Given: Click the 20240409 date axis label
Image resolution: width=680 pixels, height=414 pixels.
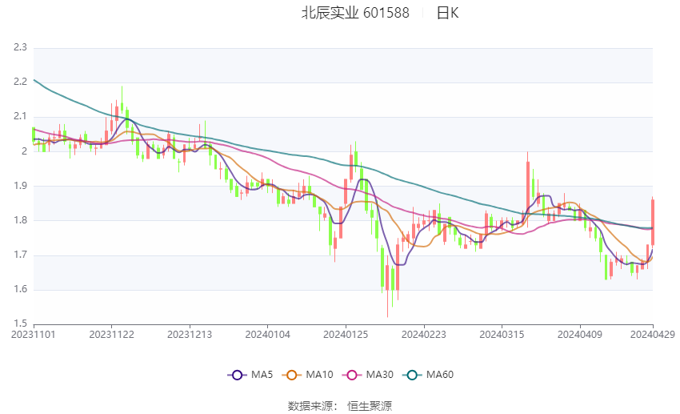Looking at the screenshot, I should pyautogui.click(x=578, y=334).
